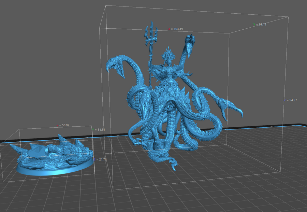Click the round disc rim of the base
Image resolution: width=307 pixels, height=212 pixels.
pyautogui.click(x=55, y=171)
